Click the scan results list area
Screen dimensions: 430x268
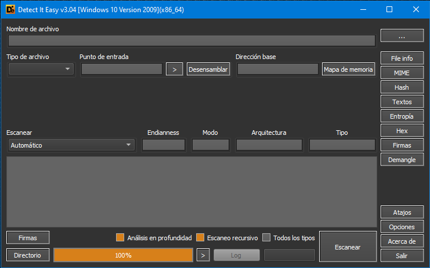pos(191,192)
